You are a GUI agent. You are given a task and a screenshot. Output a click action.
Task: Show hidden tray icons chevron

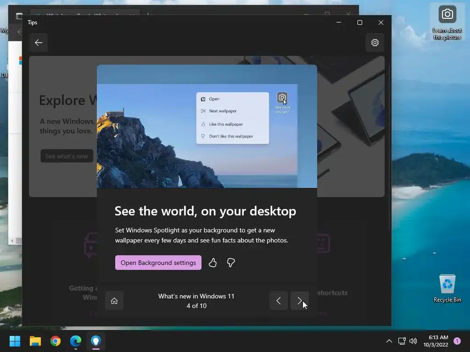tap(389, 341)
